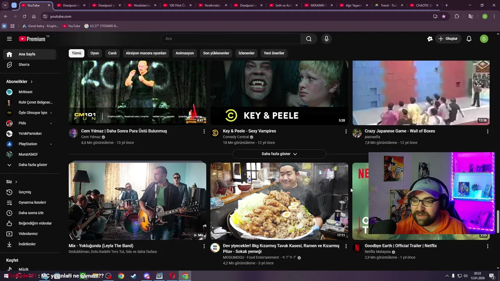Open Steam from the Windows taskbar
The height and width of the screenshot is (281, 500).
pyautogui.click(x=134, y=276)
